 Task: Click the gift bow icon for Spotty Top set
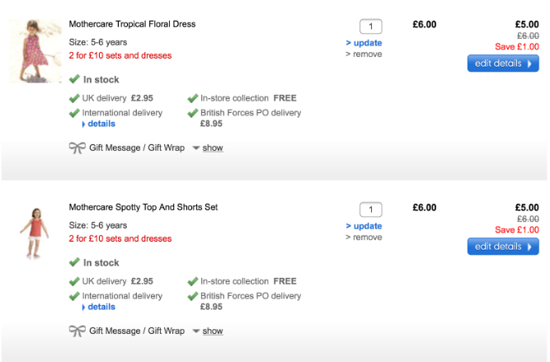pos(77,331)
